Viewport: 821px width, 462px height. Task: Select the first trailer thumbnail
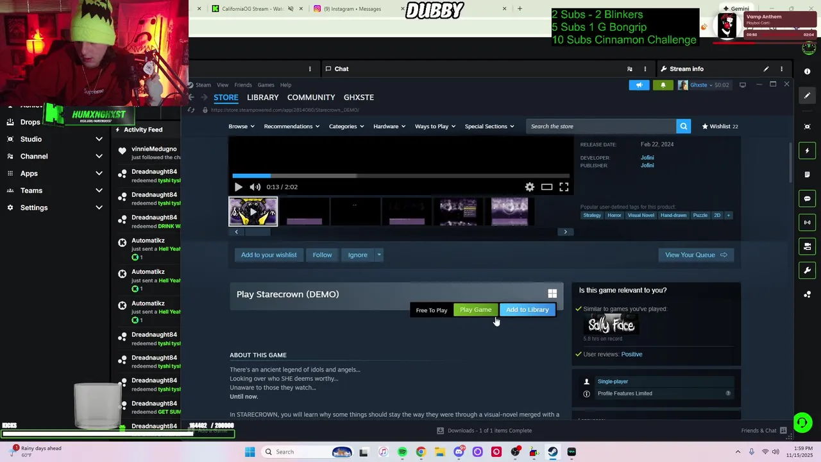pyautogui.click(x=253, y=212)
